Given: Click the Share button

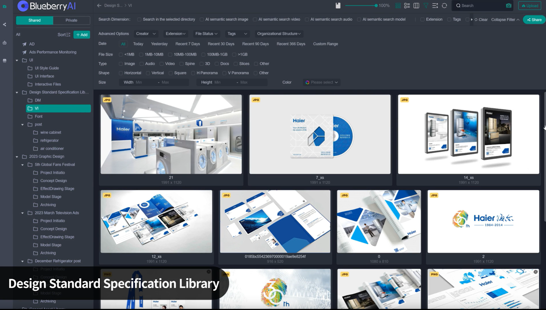Looking at the screenshot, I should pyautogui.click(x=534, y=20).
